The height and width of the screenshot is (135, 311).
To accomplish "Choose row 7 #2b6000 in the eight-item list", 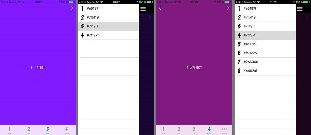I will [265, 62].
